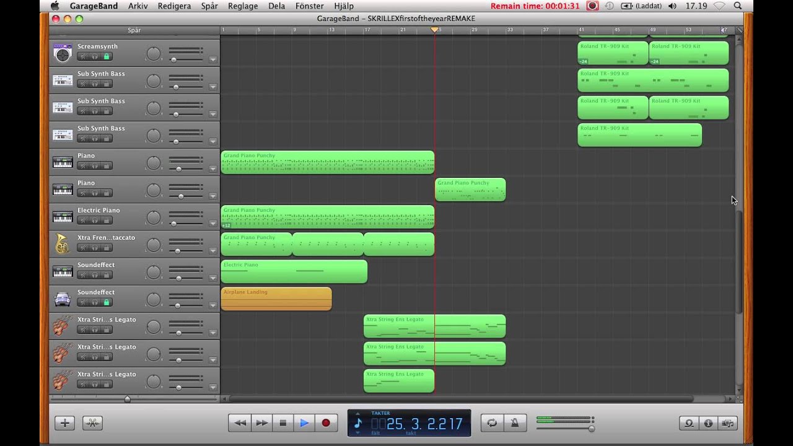
Task: Click the TAKTER label in the LCD
Action: coord(380,413)
